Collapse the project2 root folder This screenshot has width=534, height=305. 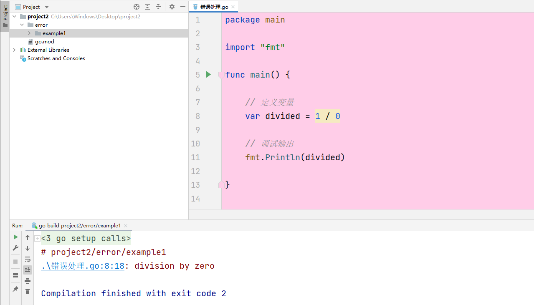pos(14,16)
